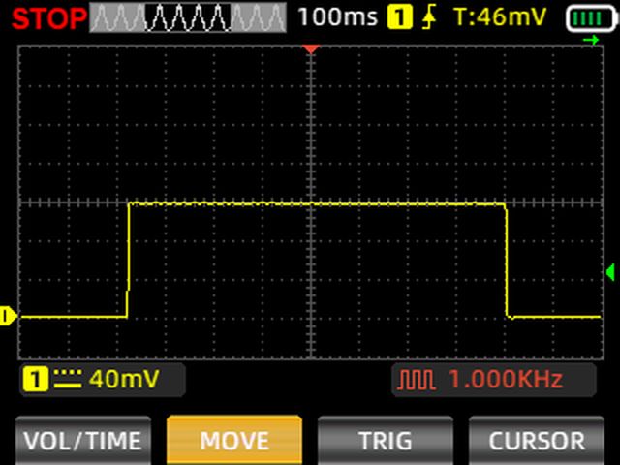Click the small green arrow below battery

591,40
